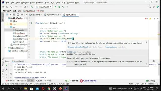
Task: Open the documentation popup's three-dot options
Action: [x=147, y=64]
